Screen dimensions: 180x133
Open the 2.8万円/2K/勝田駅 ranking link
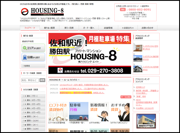click(151, 58)
